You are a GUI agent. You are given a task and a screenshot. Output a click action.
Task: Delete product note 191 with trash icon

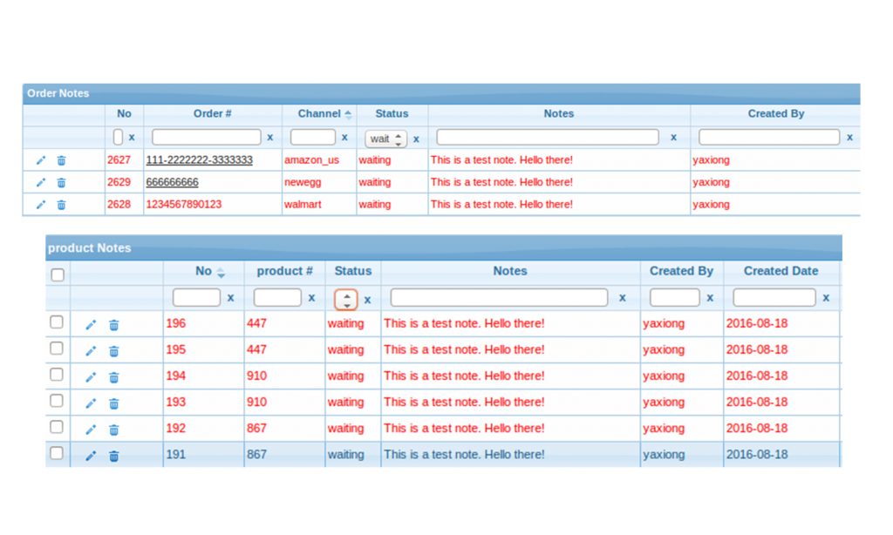pos(114,456)
